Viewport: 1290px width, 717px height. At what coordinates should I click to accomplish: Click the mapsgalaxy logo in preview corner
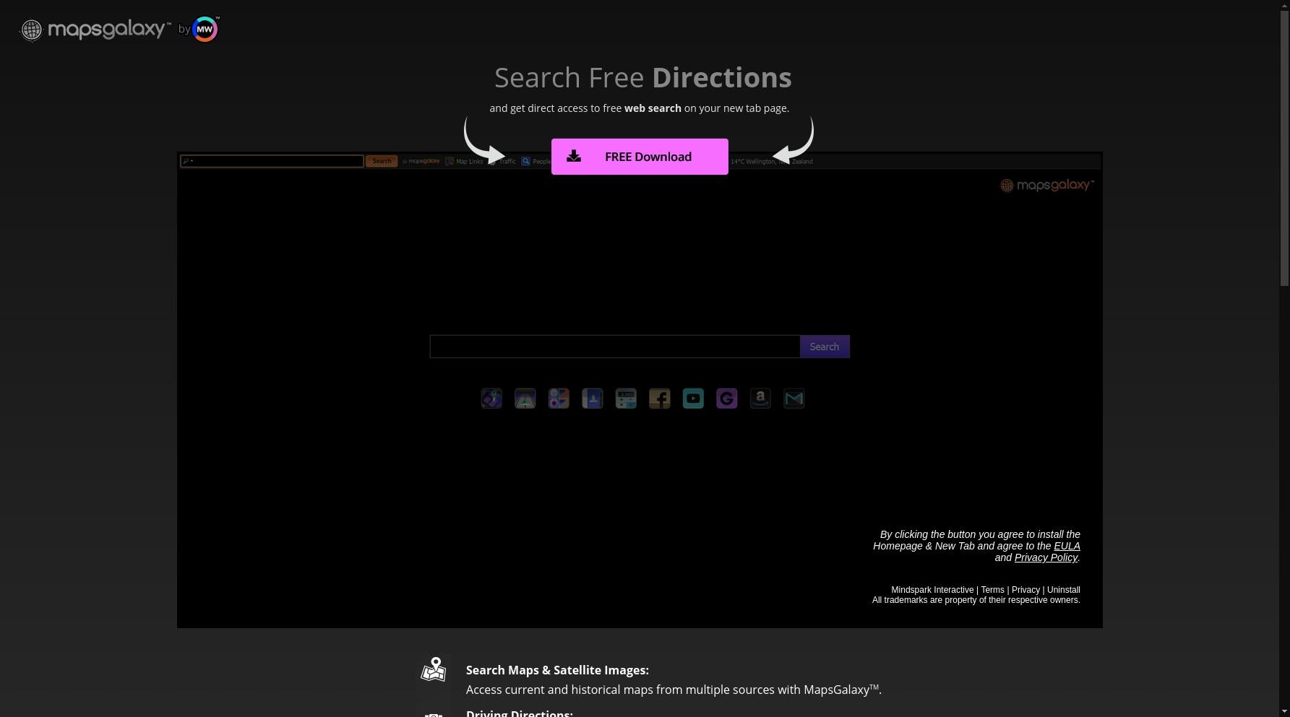1046,186
